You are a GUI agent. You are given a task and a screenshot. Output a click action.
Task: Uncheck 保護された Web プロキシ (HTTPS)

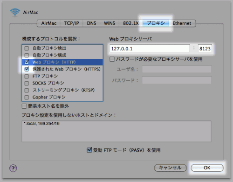pos(27,69)
